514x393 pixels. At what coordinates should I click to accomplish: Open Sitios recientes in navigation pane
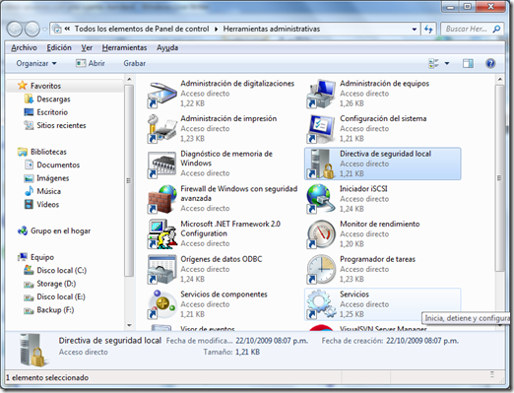pos(61,125)
